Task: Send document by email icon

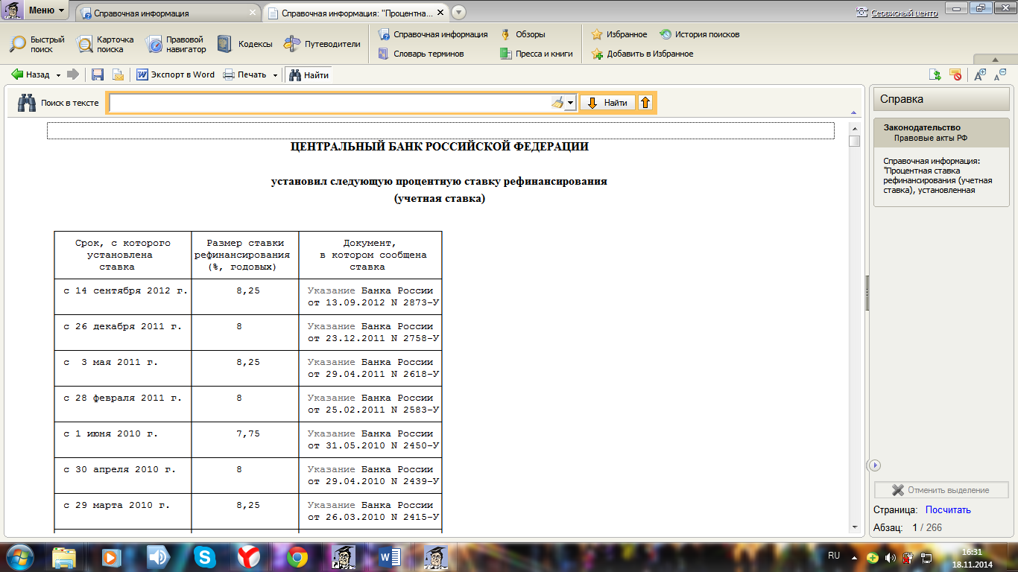Action: [118, 74]
